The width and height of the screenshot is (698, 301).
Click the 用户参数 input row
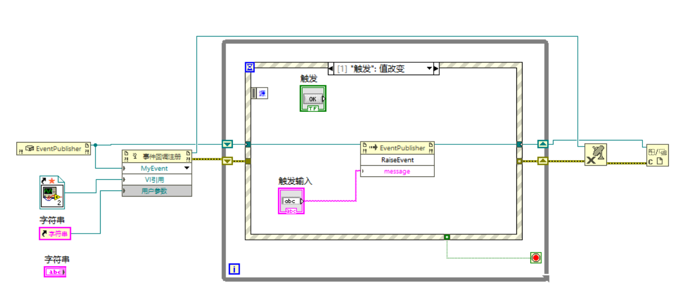(x=157, y=191)
